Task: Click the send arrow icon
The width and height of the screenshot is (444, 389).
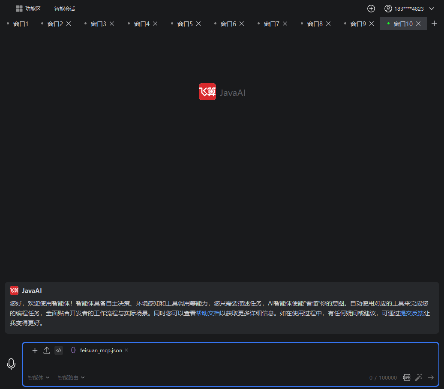Action: (431, 377)
